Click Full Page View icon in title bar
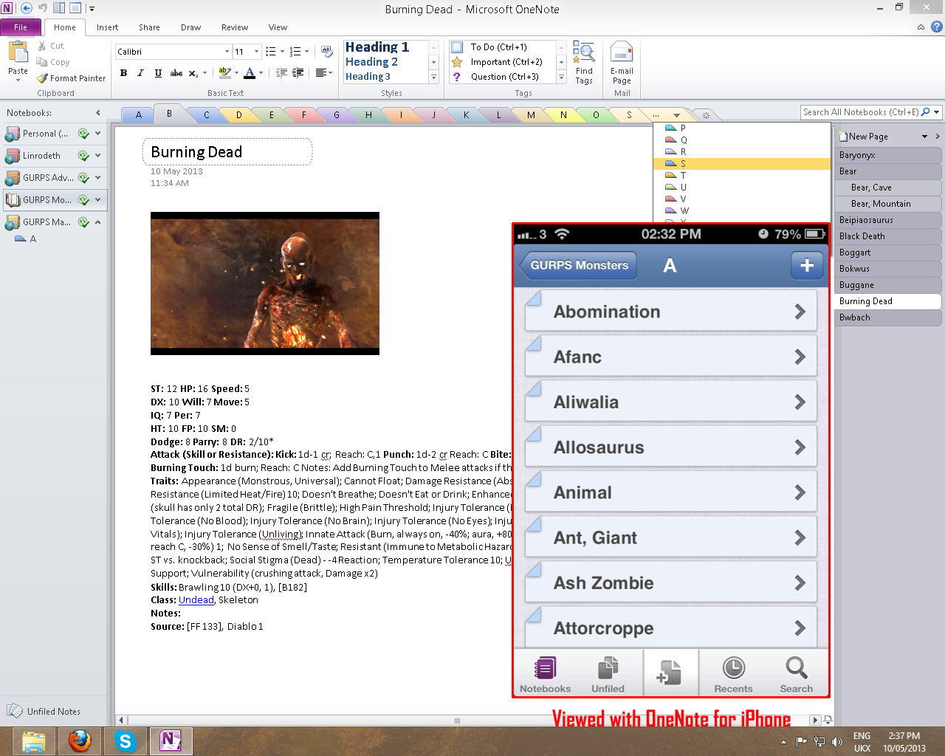The height and width of the screenshot is (756, 945). [75, 8]
